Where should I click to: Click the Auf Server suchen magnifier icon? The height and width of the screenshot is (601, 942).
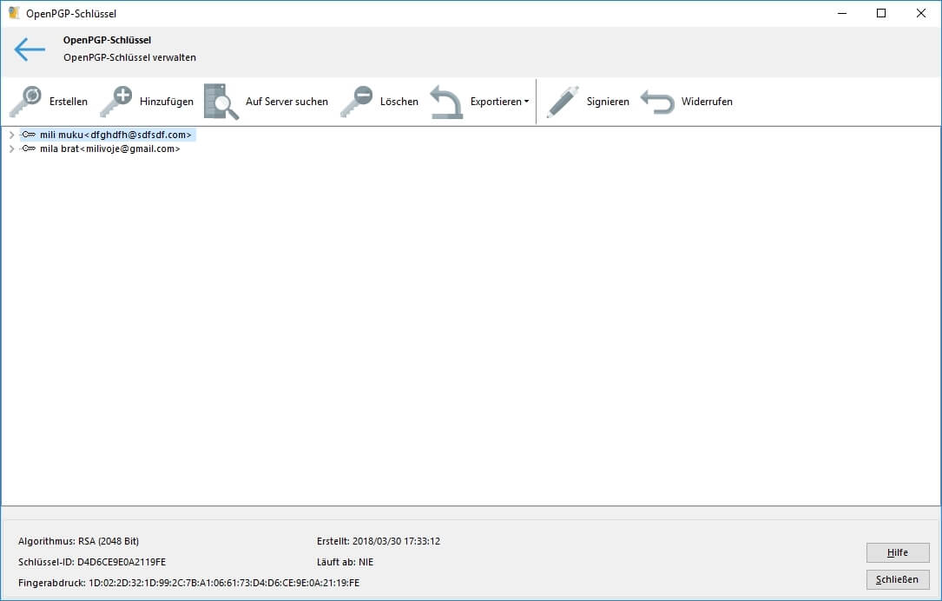tap(221, 102)
